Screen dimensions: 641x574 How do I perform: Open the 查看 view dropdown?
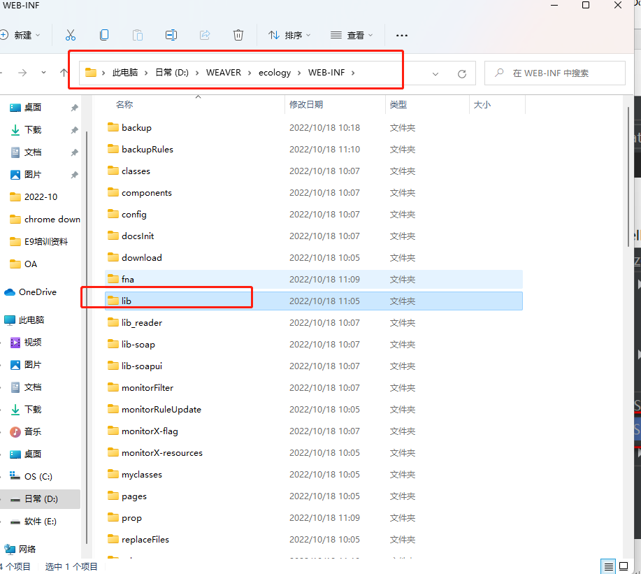[x=352, y=35]
